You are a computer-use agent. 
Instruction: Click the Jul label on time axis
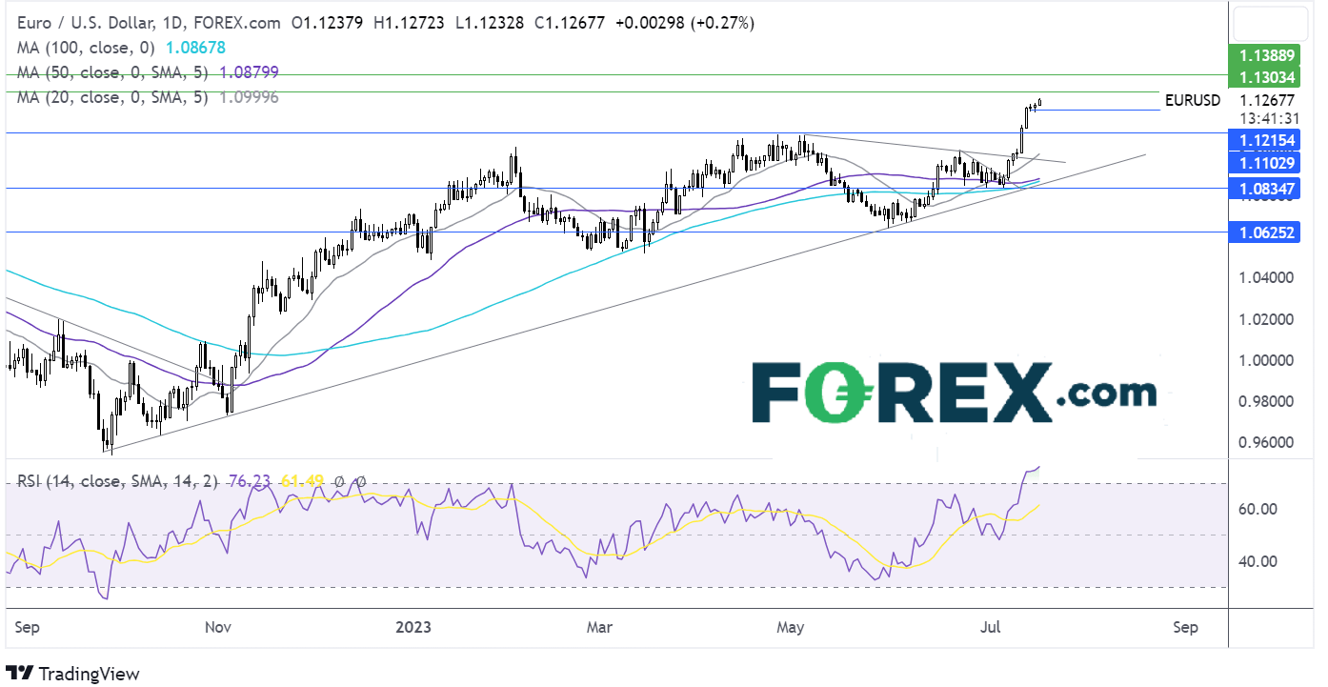click(x=993, y=627)
